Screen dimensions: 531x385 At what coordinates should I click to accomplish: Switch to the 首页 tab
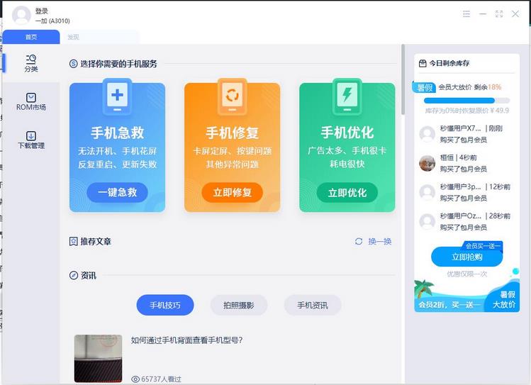pyautogui.click(x=31, y=37)
